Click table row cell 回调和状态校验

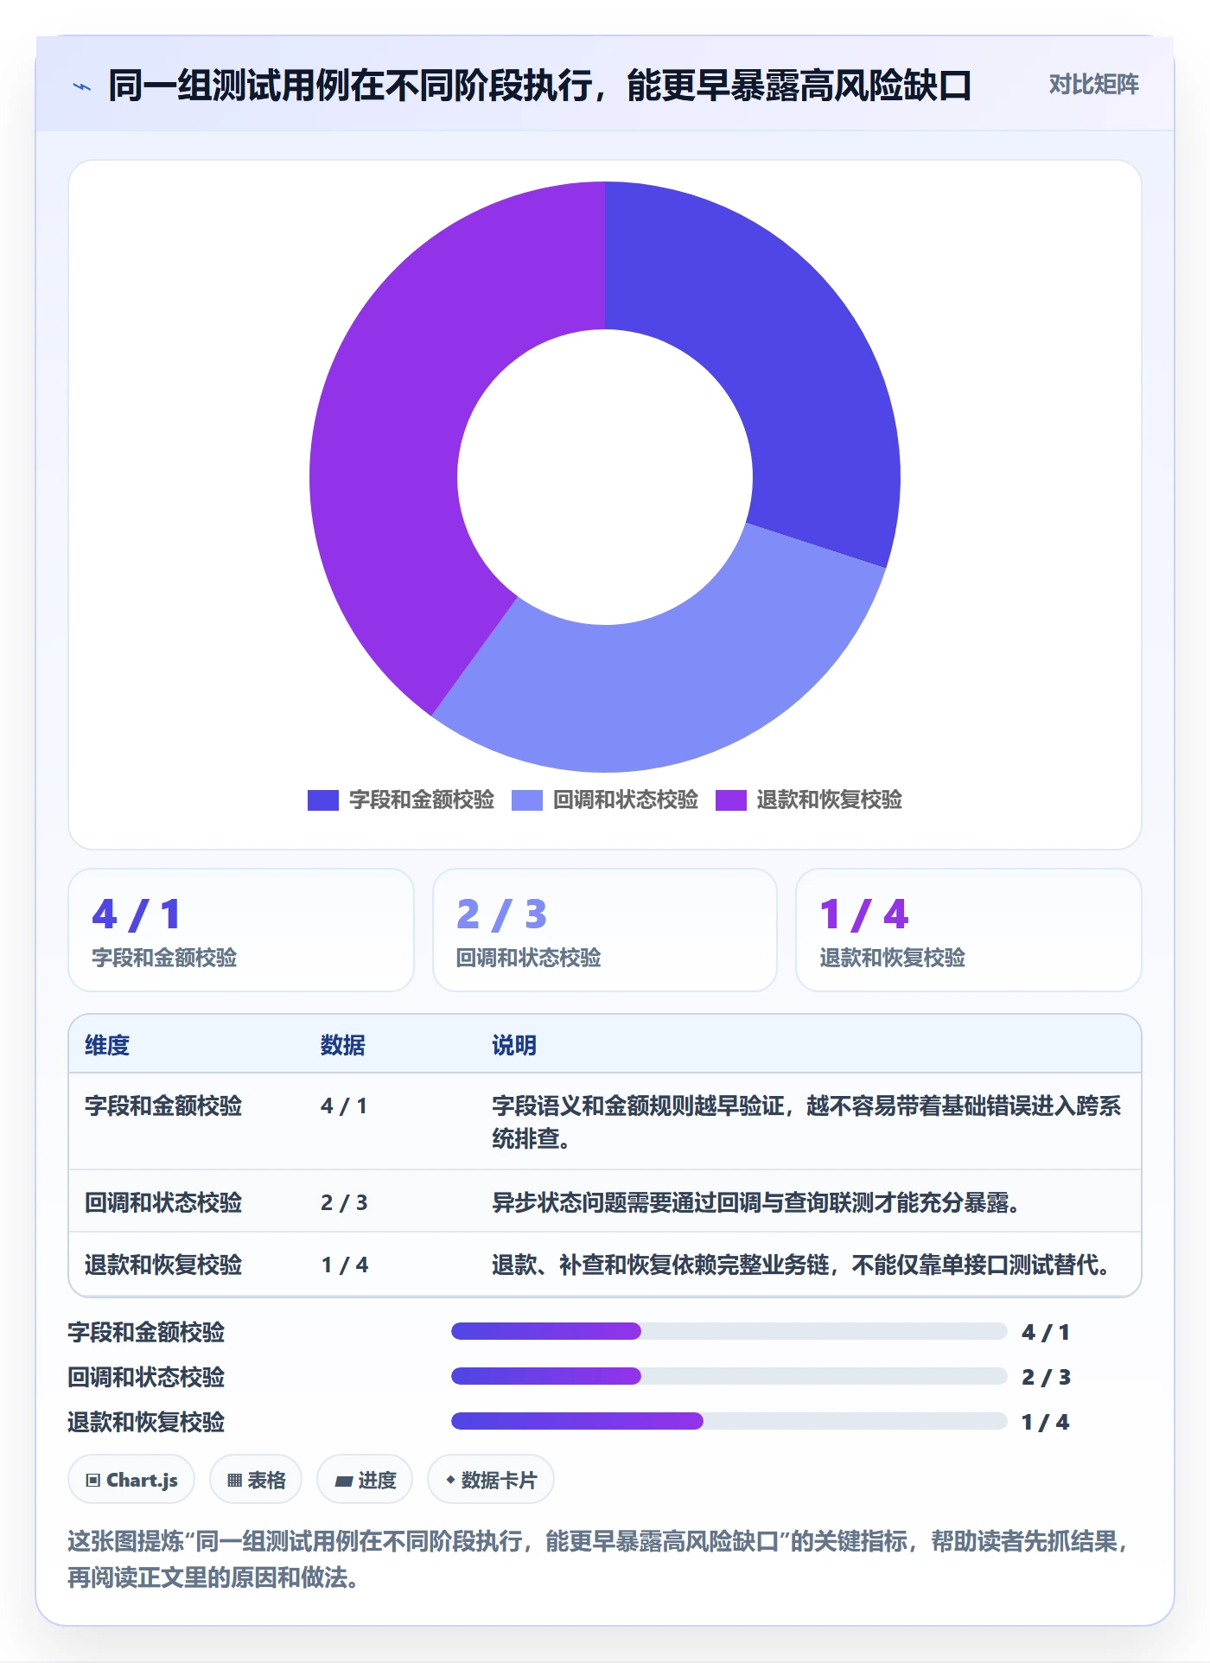(163, 1202)
